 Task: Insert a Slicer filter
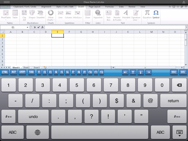pyautogui.click(x=88, y=14)
